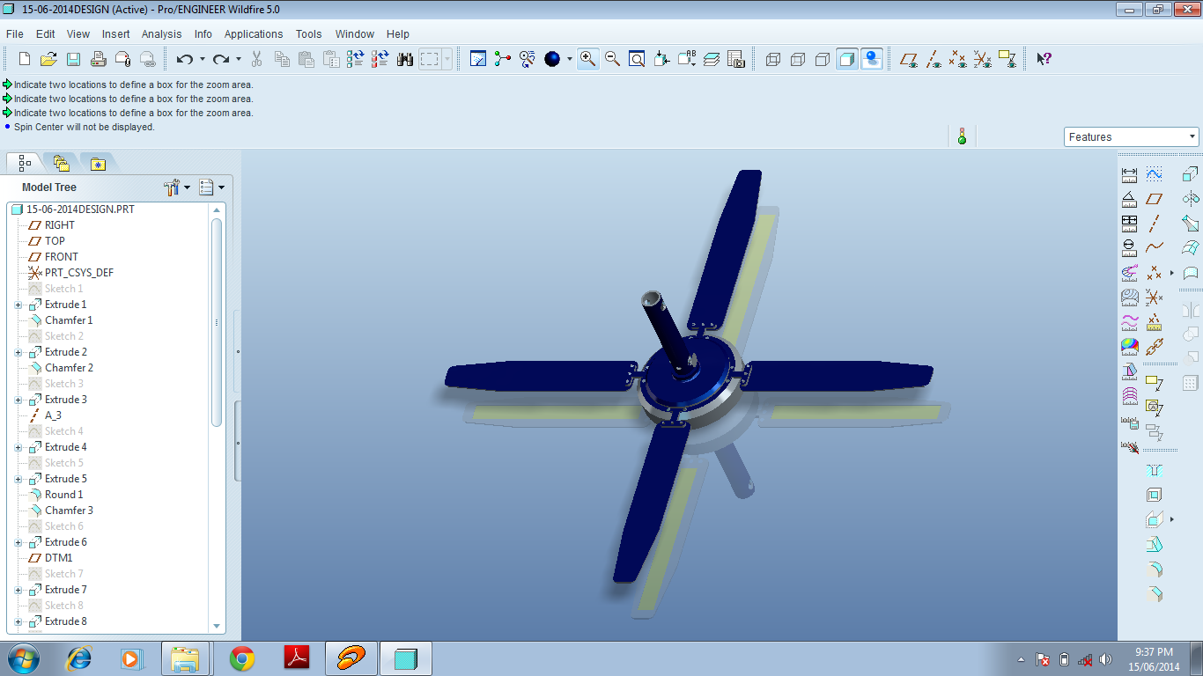Viewport: 1203px width, 676px height.
Task: Open Adobe Reader from the taskbar
Action: (x=297, y=658)
